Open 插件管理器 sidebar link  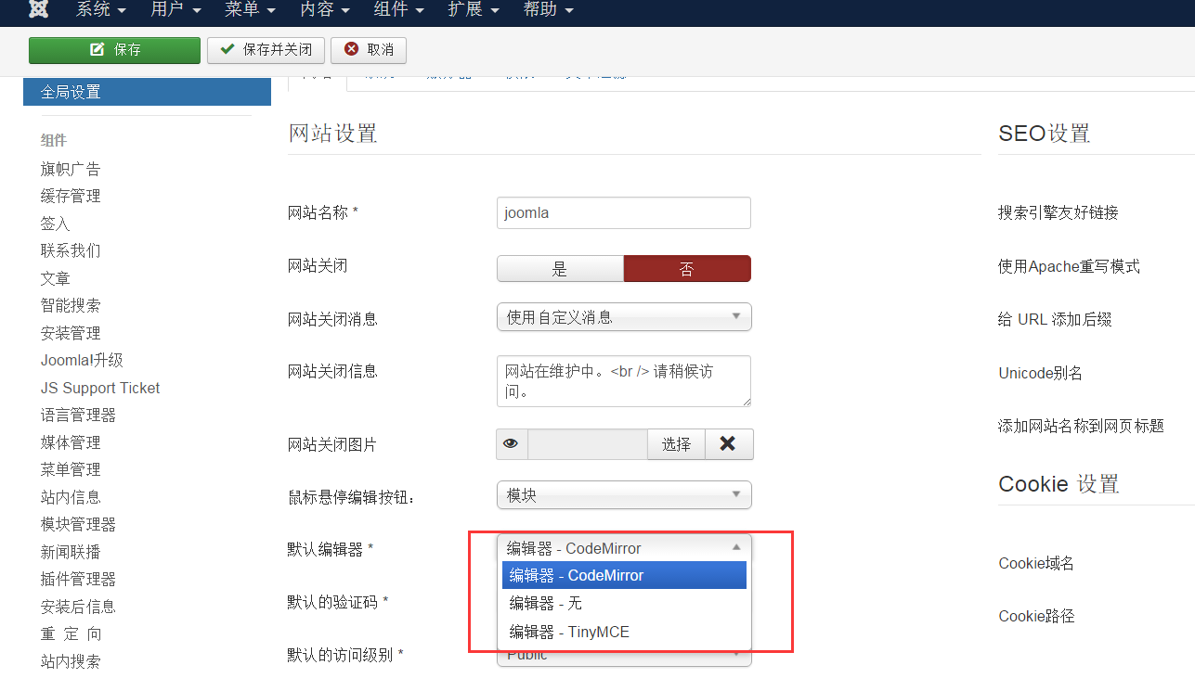(78, 579)
